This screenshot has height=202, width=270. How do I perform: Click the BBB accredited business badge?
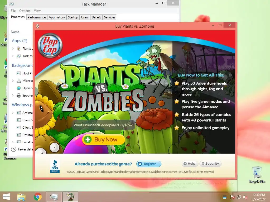(x=55, y=166)
